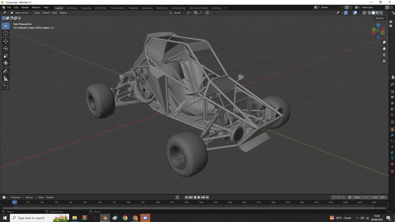Click the timeline horizontal scrollbar
Screen dimensions: 395x222
pos(195,208)
